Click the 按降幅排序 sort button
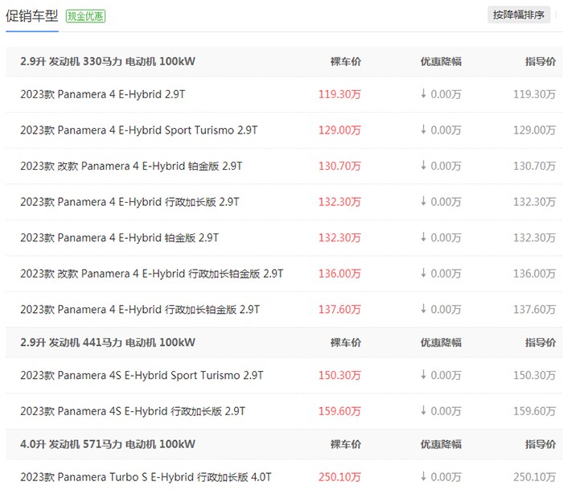This screenshot has height=494, width=563. [519, 15]
